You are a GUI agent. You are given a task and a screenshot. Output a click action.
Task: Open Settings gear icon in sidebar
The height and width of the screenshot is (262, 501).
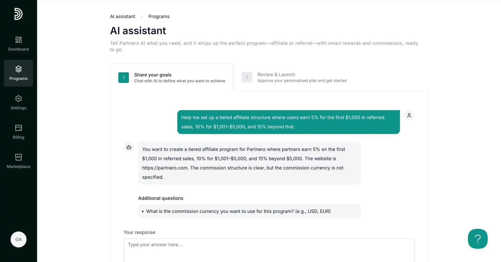[19, 98]
